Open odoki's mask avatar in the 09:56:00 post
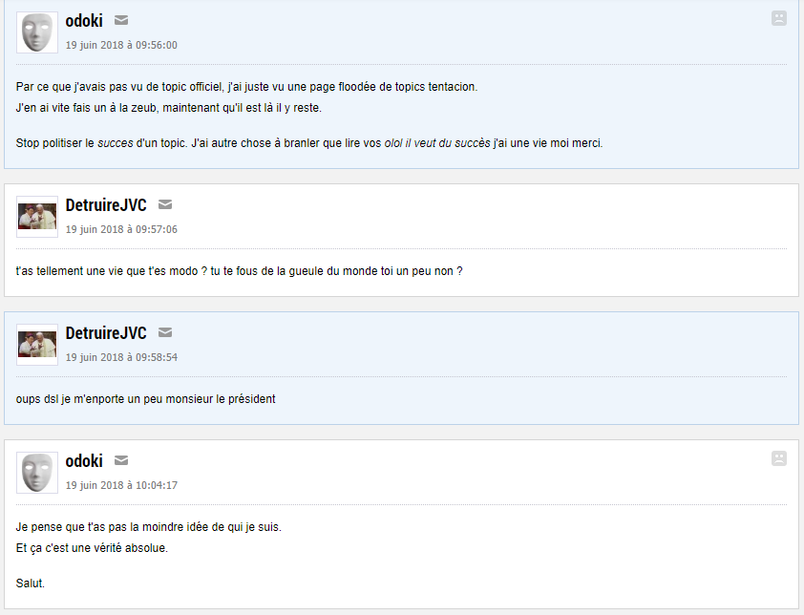 (x=37, y=32)
